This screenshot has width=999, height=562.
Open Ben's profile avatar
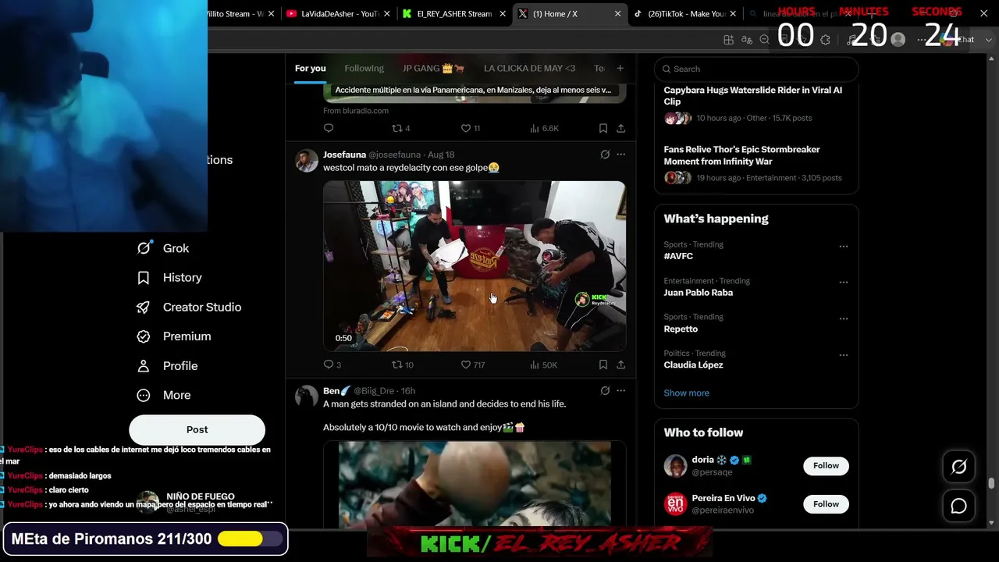307,397
